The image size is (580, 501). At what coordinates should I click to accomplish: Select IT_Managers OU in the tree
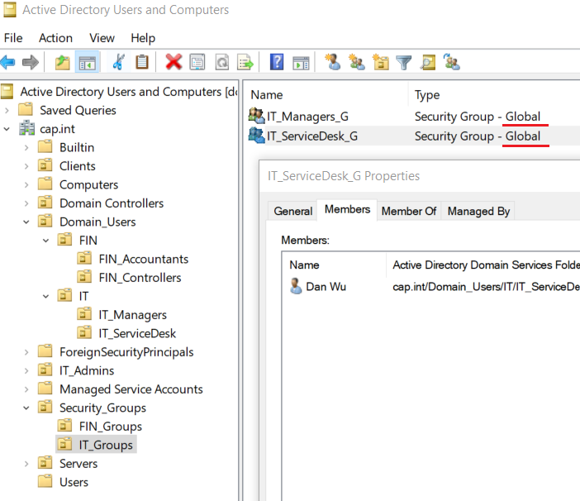132,314
